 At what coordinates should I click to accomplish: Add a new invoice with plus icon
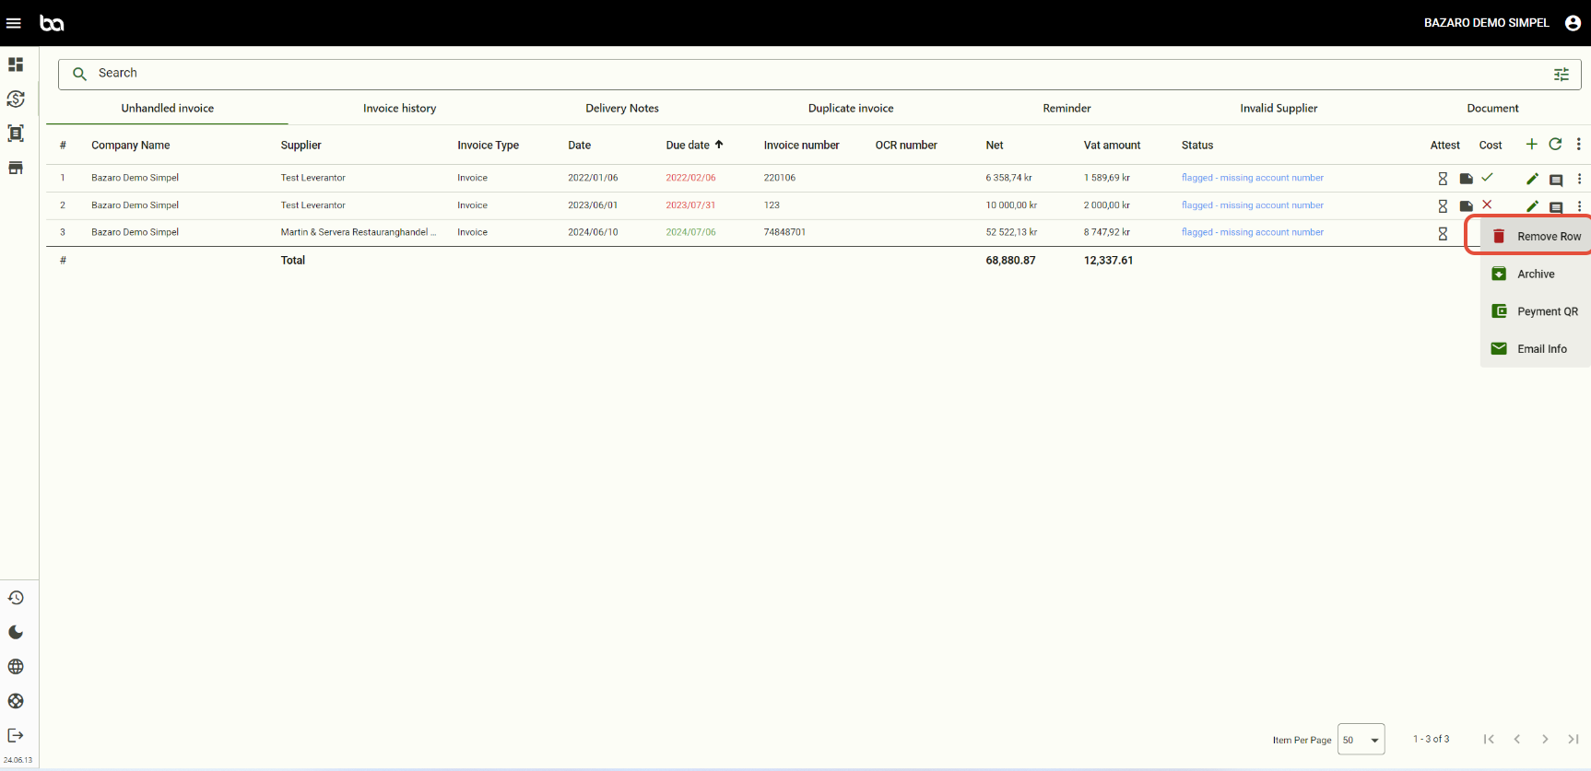(1531, 144)
